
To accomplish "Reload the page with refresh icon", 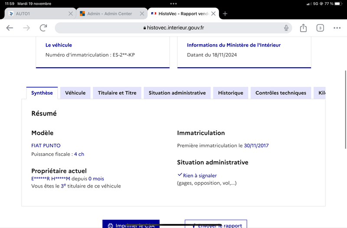I will pos(43,28).
